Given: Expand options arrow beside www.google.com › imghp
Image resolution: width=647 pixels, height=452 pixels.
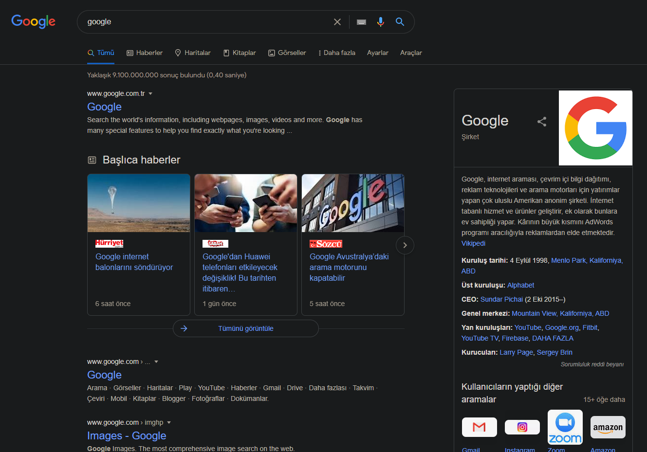Looking at the screenshot, I should [x=169, y=422].
